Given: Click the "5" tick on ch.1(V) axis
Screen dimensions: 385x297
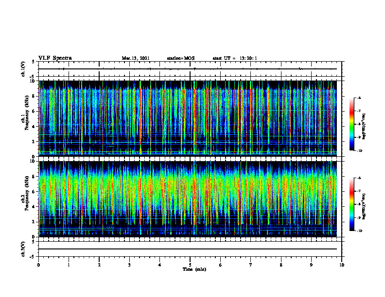Looking at the screenshot, I should tap(34, 62).
